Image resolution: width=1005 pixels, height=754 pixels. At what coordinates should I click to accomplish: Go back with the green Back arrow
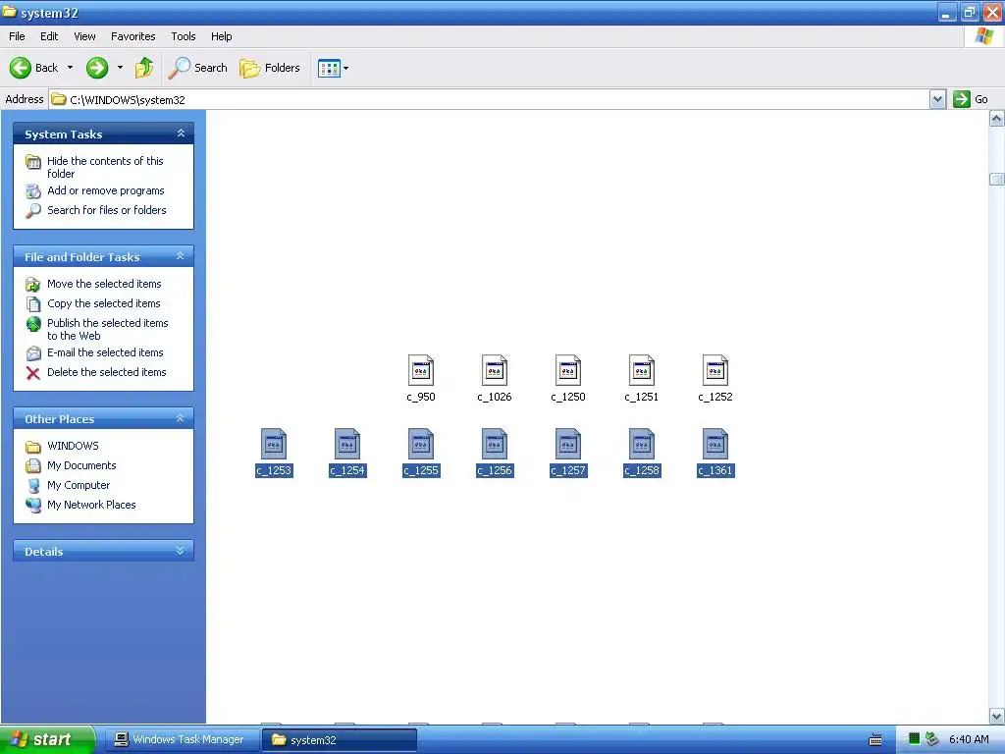(x=21, y=68)
